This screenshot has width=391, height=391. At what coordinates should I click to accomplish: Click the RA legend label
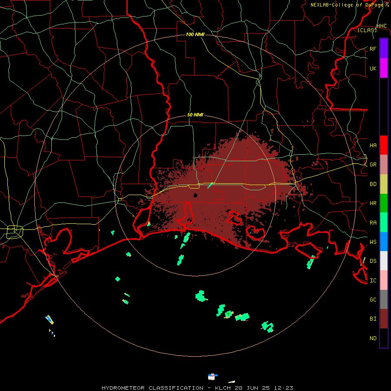point(373,222)
